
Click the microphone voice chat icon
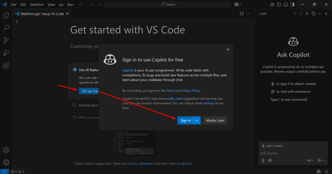263,161
